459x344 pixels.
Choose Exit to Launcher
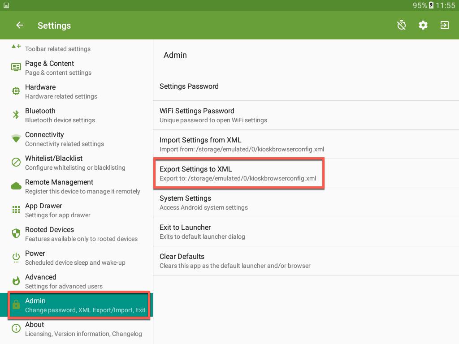tap(306, 232)
